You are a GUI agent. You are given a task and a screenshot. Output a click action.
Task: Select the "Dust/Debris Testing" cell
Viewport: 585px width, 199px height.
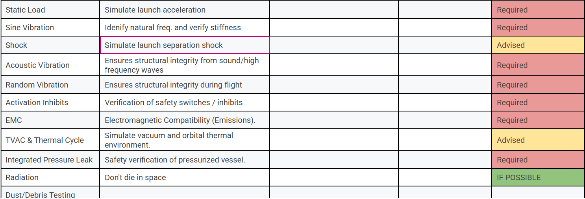point(50,193)
